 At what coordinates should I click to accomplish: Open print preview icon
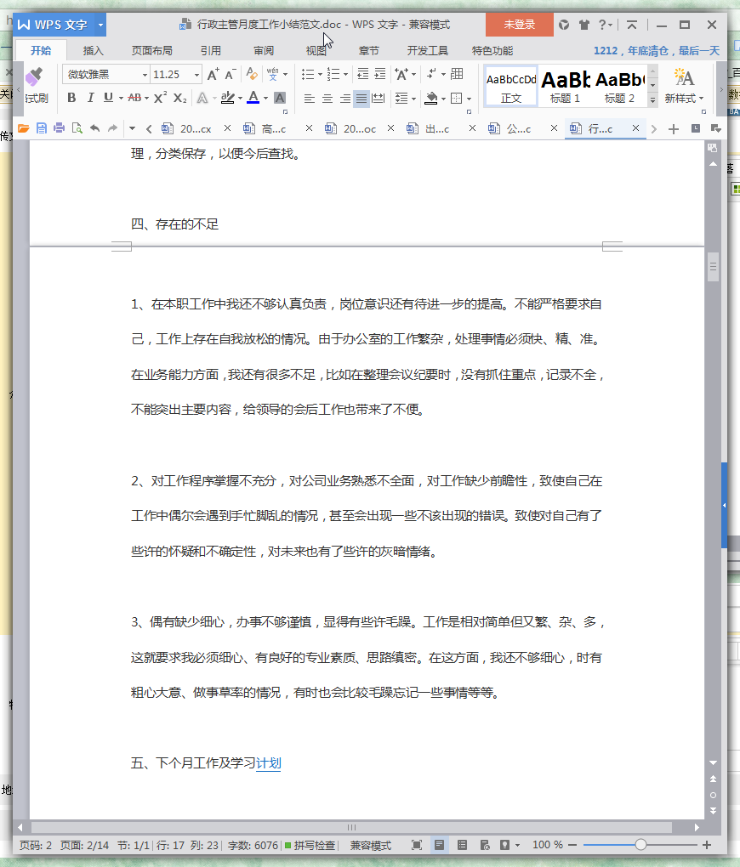[x=77, y=129]
